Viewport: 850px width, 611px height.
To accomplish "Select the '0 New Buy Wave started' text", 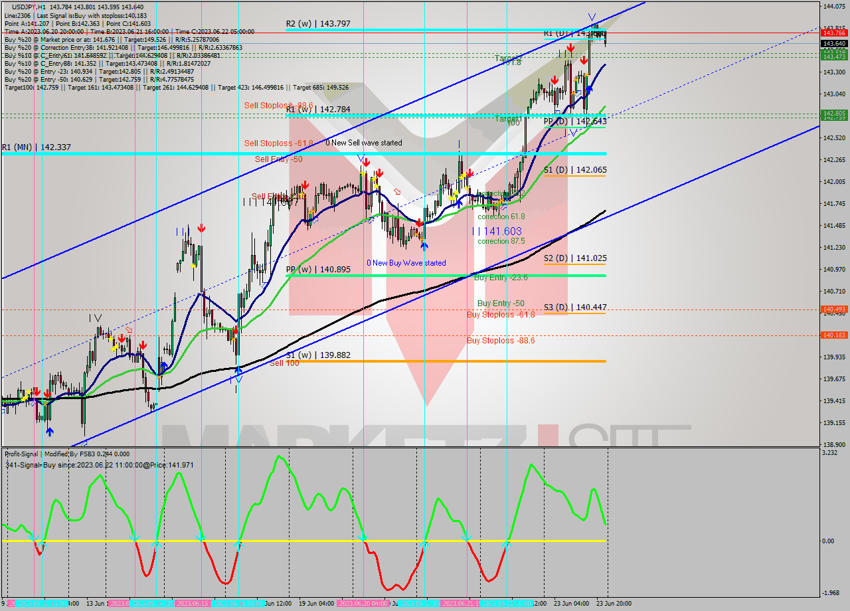I will tap(406, 263).
